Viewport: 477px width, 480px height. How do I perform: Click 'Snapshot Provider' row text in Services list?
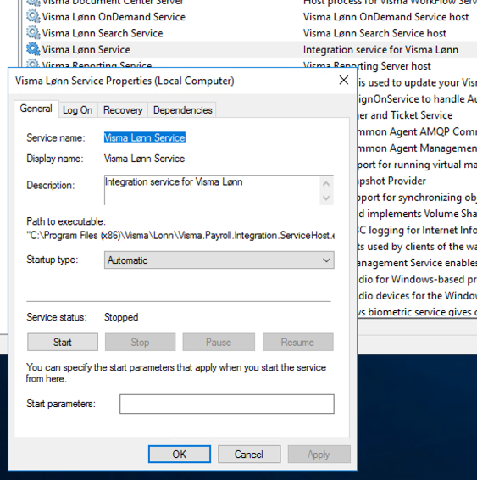pos(391,181)
